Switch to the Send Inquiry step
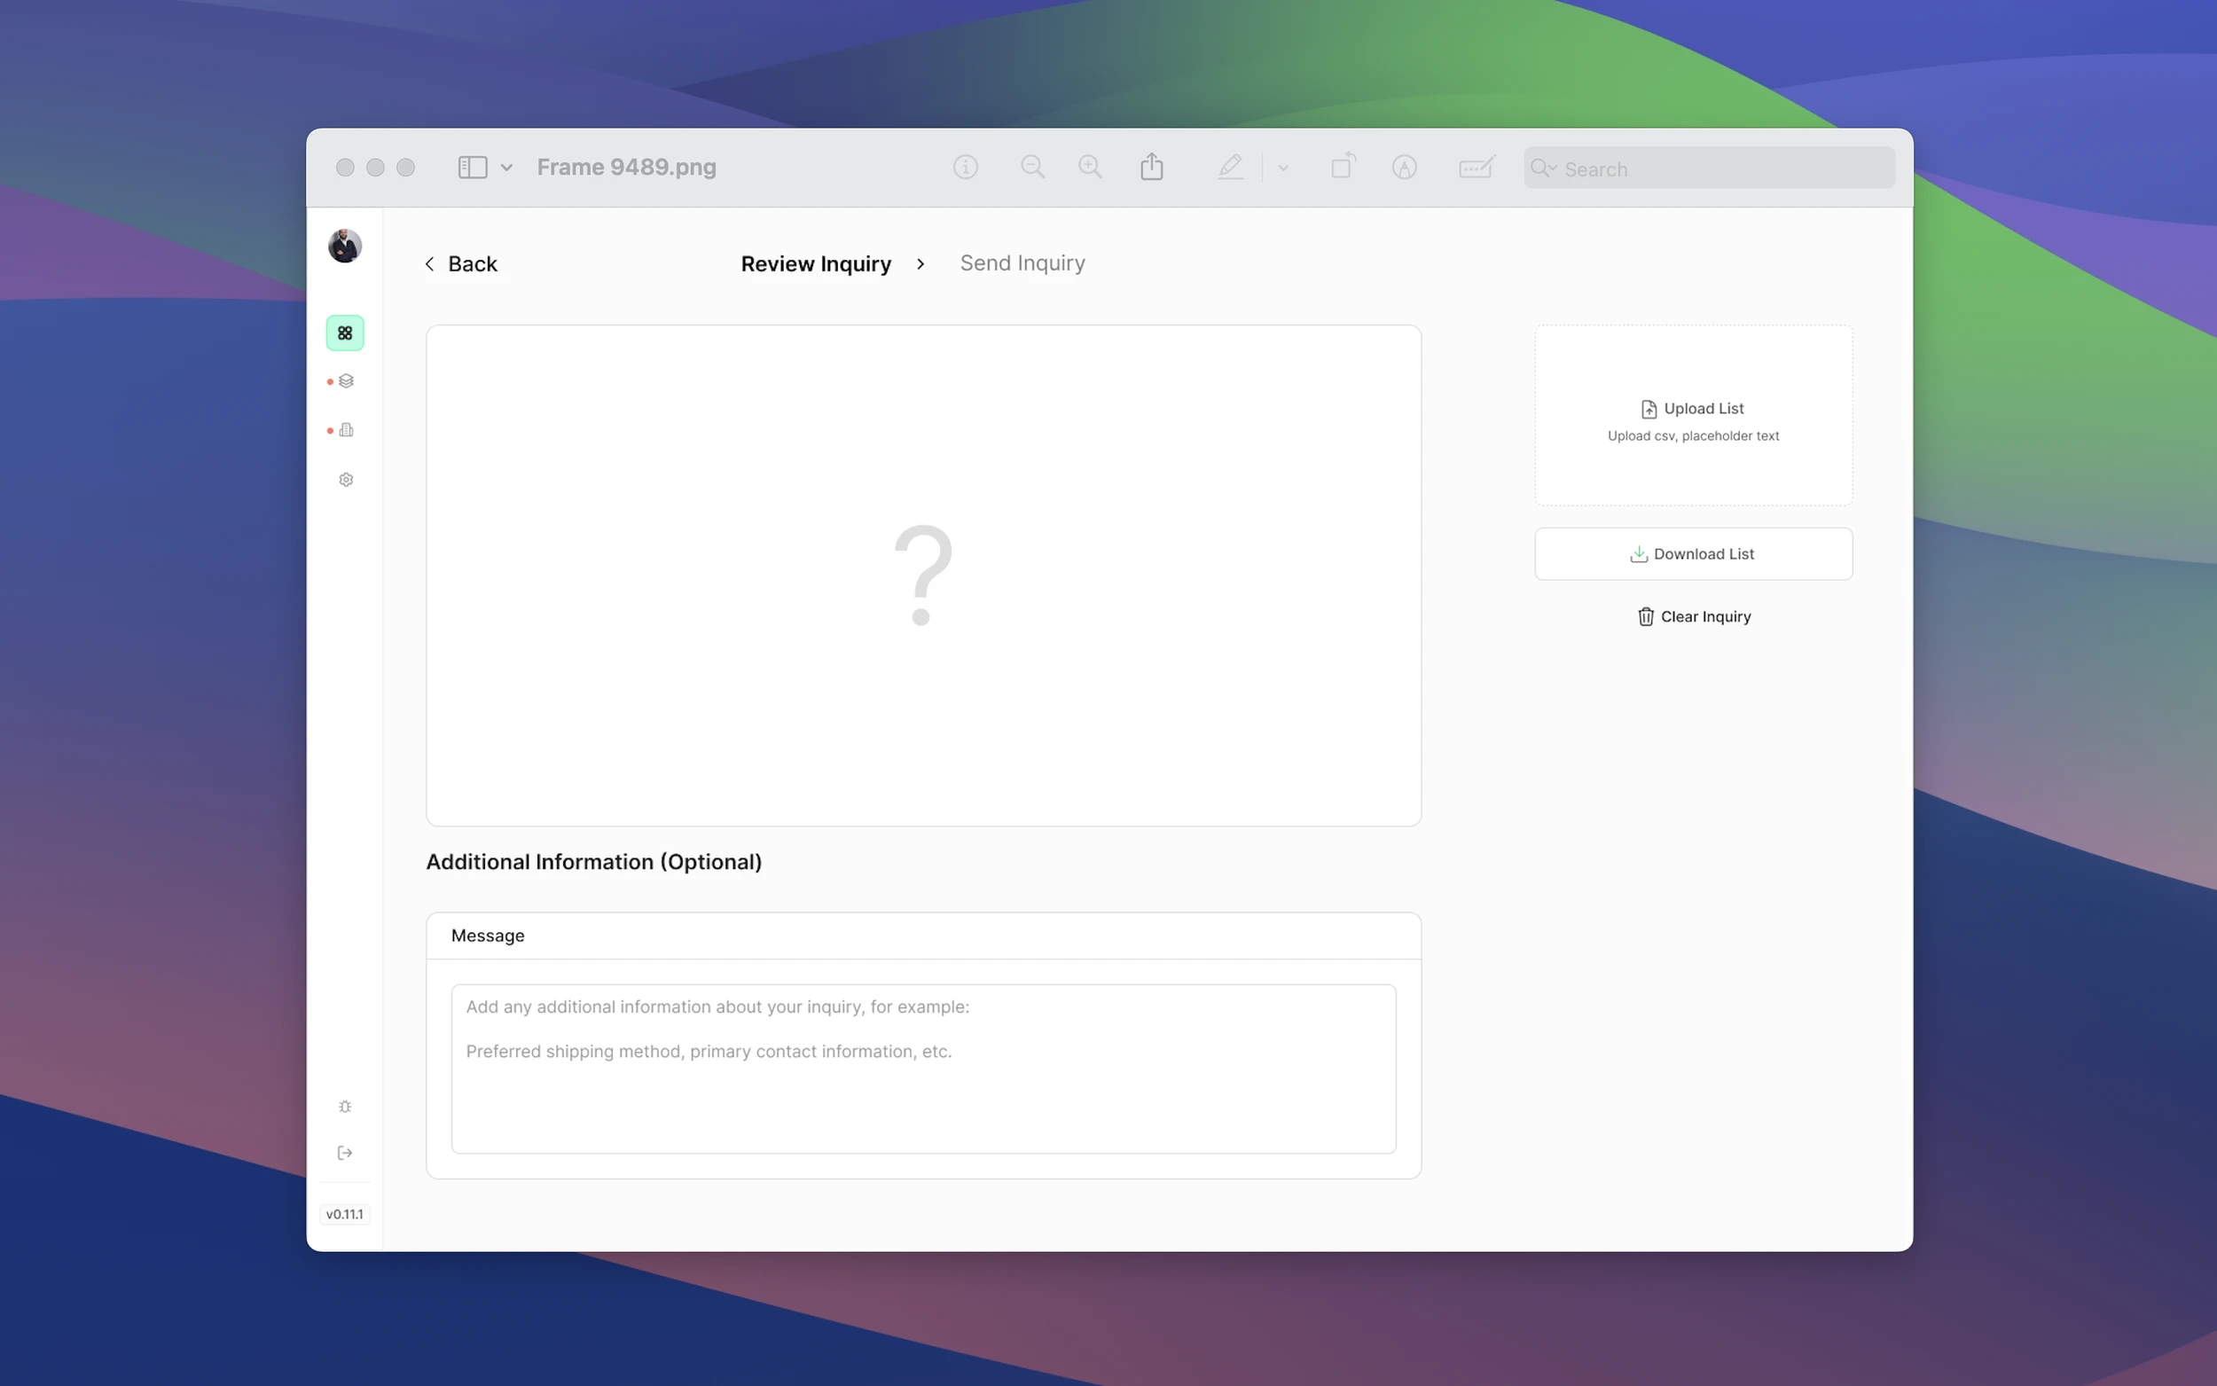 click(x=1022, y=263)
